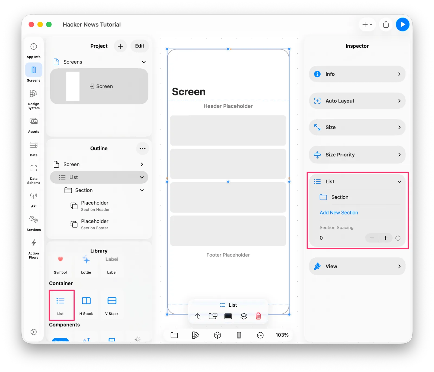Open the Design System sidebar panel

pyautogui.click(x=34, y=99)
